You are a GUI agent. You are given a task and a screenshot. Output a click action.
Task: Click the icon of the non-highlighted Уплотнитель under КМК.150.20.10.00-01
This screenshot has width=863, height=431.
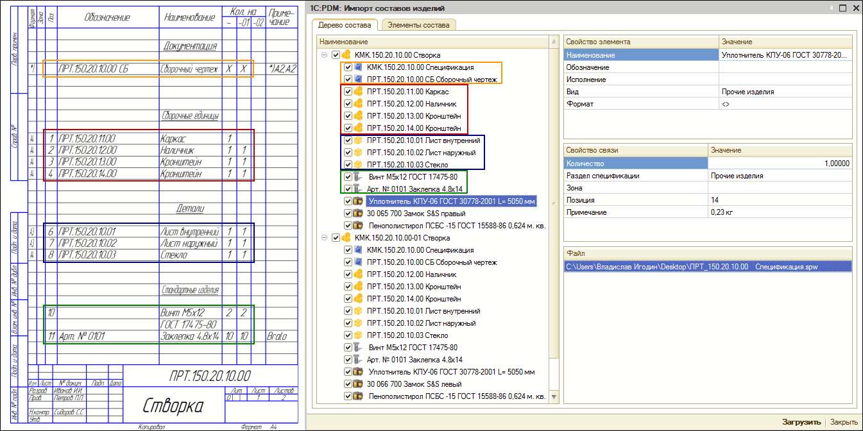point(358,371)
